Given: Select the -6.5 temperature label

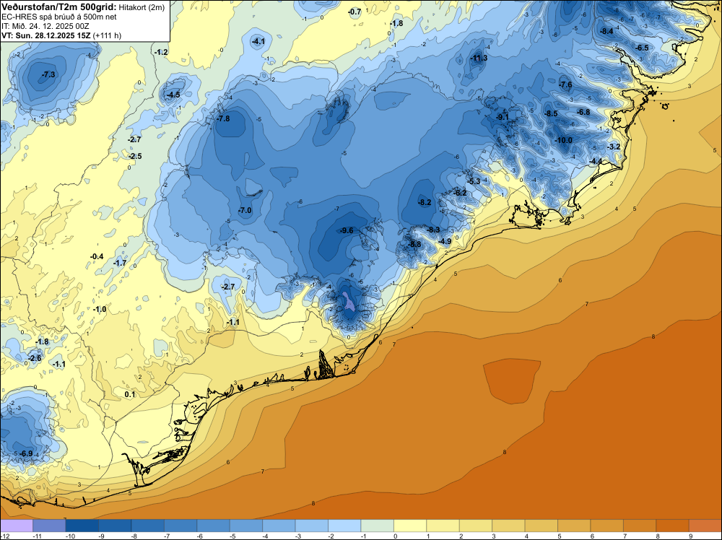Looking at the screenshot, I should pyautogui.click(x=642, y=48).
